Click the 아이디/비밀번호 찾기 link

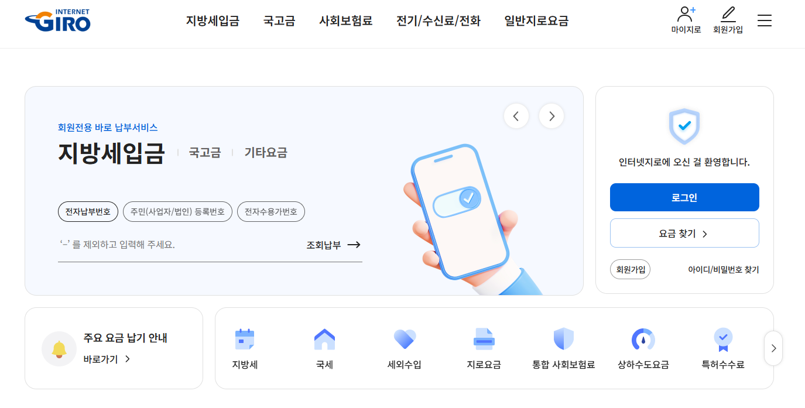[x=724, y=269]
